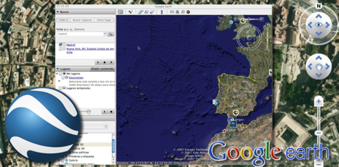This screenshot has height=167, width=339.
Task: Uncheck the Madrid search result checkbox
Action: tap(60, 45)
